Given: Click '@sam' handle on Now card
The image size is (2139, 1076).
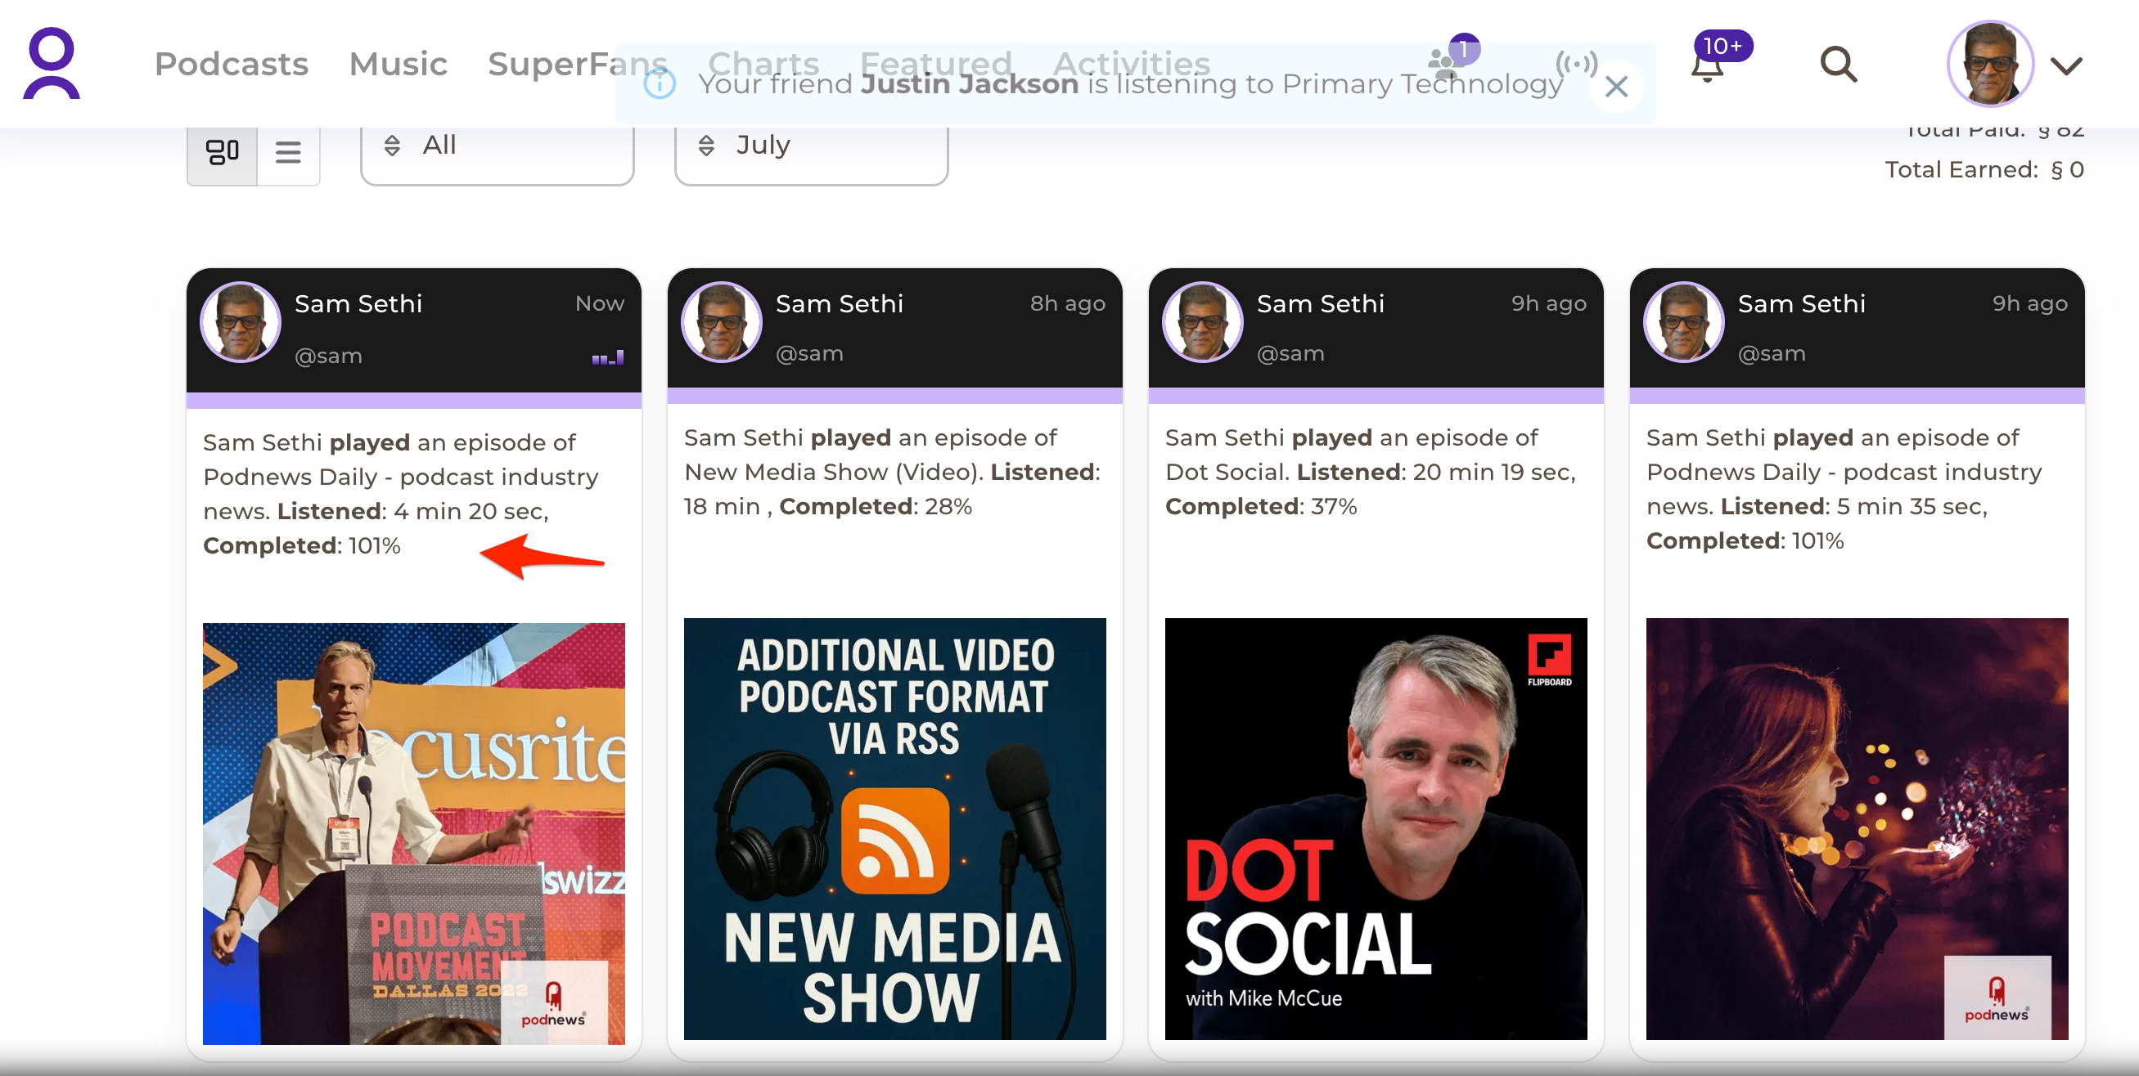Looking at the screenshot, I should [x=328, y=356].
